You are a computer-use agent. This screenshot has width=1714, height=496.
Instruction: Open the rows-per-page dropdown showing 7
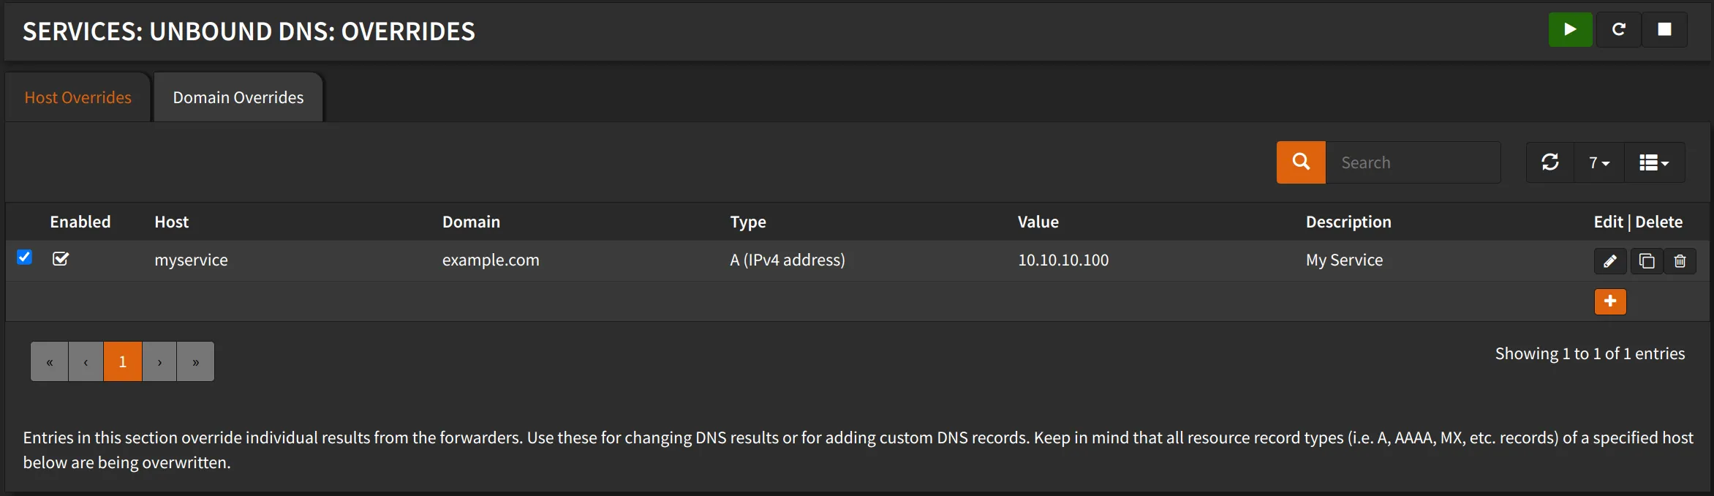click(x=1598, y=162)
